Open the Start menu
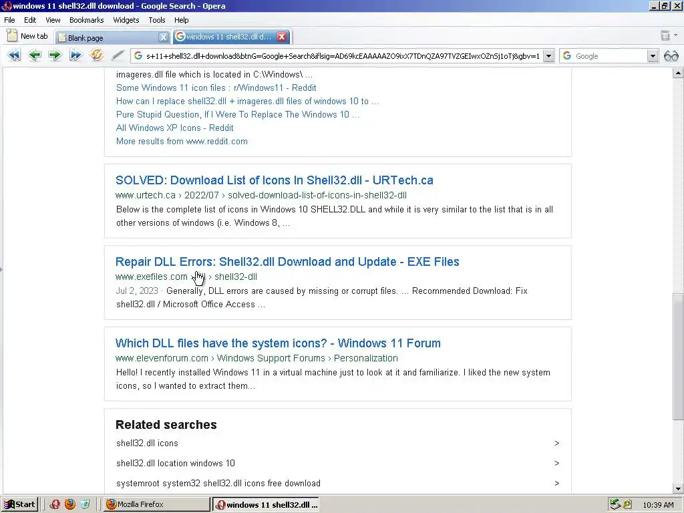Viewport: 684px width, 513px height. tap(19, 504)
